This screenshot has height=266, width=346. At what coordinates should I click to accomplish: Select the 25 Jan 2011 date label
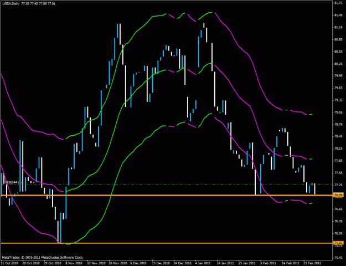pyautogui.click(x=247, y=263)
